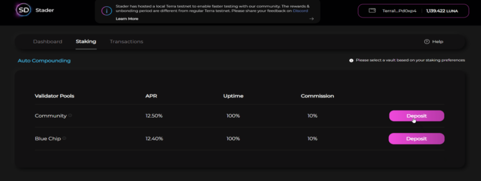Click the Stader brand name

click(45, 10)
